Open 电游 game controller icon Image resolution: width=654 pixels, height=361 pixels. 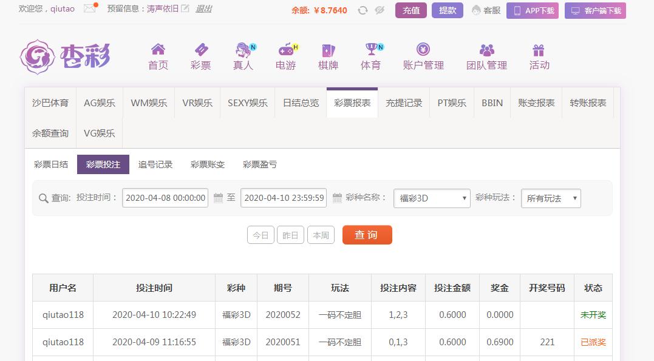(x=285, y=50)
